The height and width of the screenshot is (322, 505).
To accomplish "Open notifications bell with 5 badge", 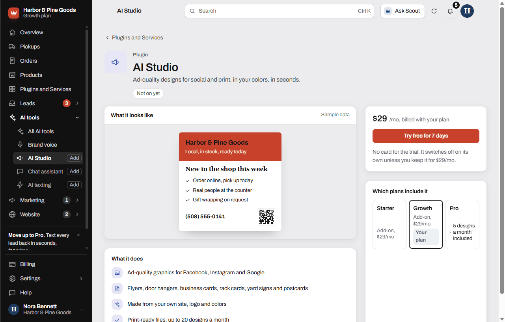I will coord(450,11).
